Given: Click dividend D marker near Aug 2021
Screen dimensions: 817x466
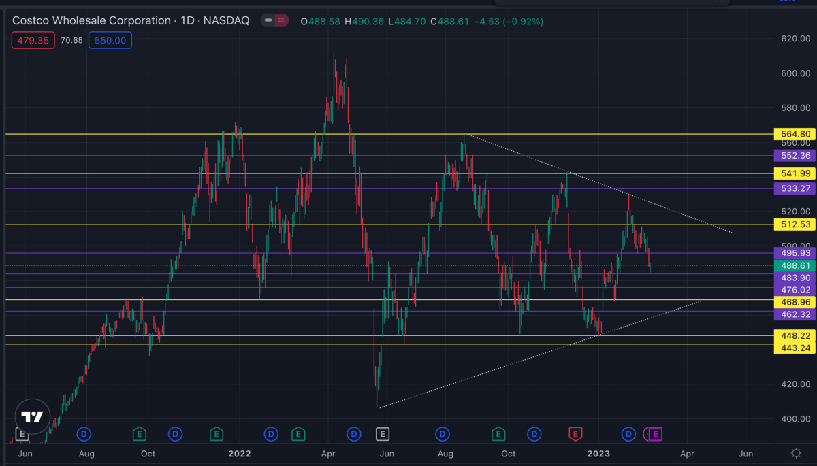Looking at the screenshot, I should tap(84, 433).
